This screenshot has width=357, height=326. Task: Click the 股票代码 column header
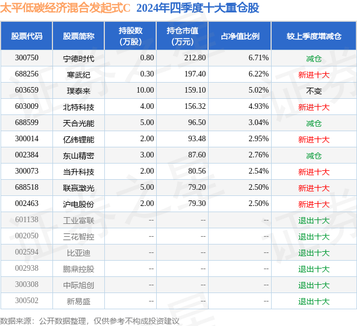click(x=27, y=36)
